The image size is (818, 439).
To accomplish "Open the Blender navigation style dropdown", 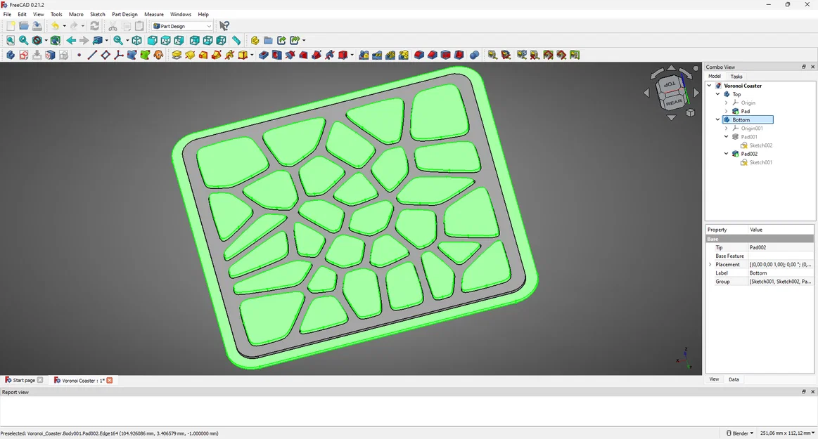I will [740, 433].
